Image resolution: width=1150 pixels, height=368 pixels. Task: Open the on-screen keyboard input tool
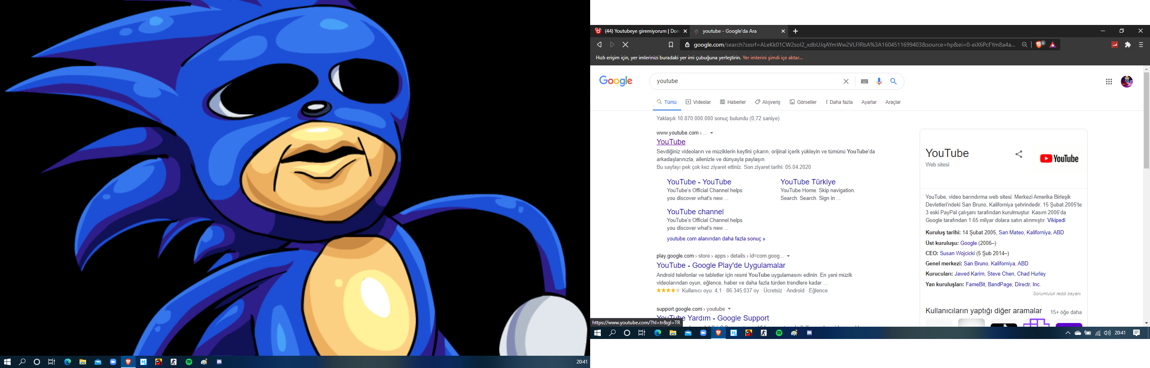coord(865,81)
